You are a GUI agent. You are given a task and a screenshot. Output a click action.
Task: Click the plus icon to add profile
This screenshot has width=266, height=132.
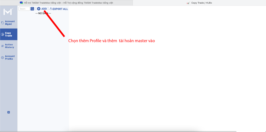39,9
